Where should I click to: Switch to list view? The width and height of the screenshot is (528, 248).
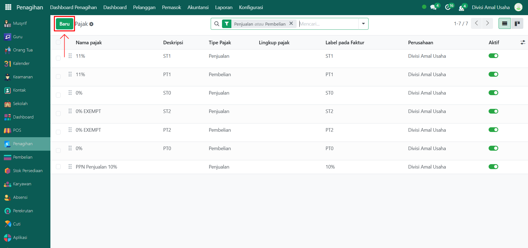coord(504,24)
